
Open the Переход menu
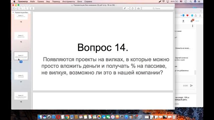click(56, 1)
